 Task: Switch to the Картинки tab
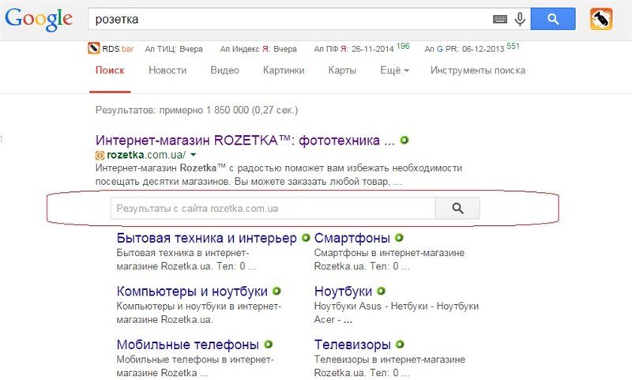[284, 70]
